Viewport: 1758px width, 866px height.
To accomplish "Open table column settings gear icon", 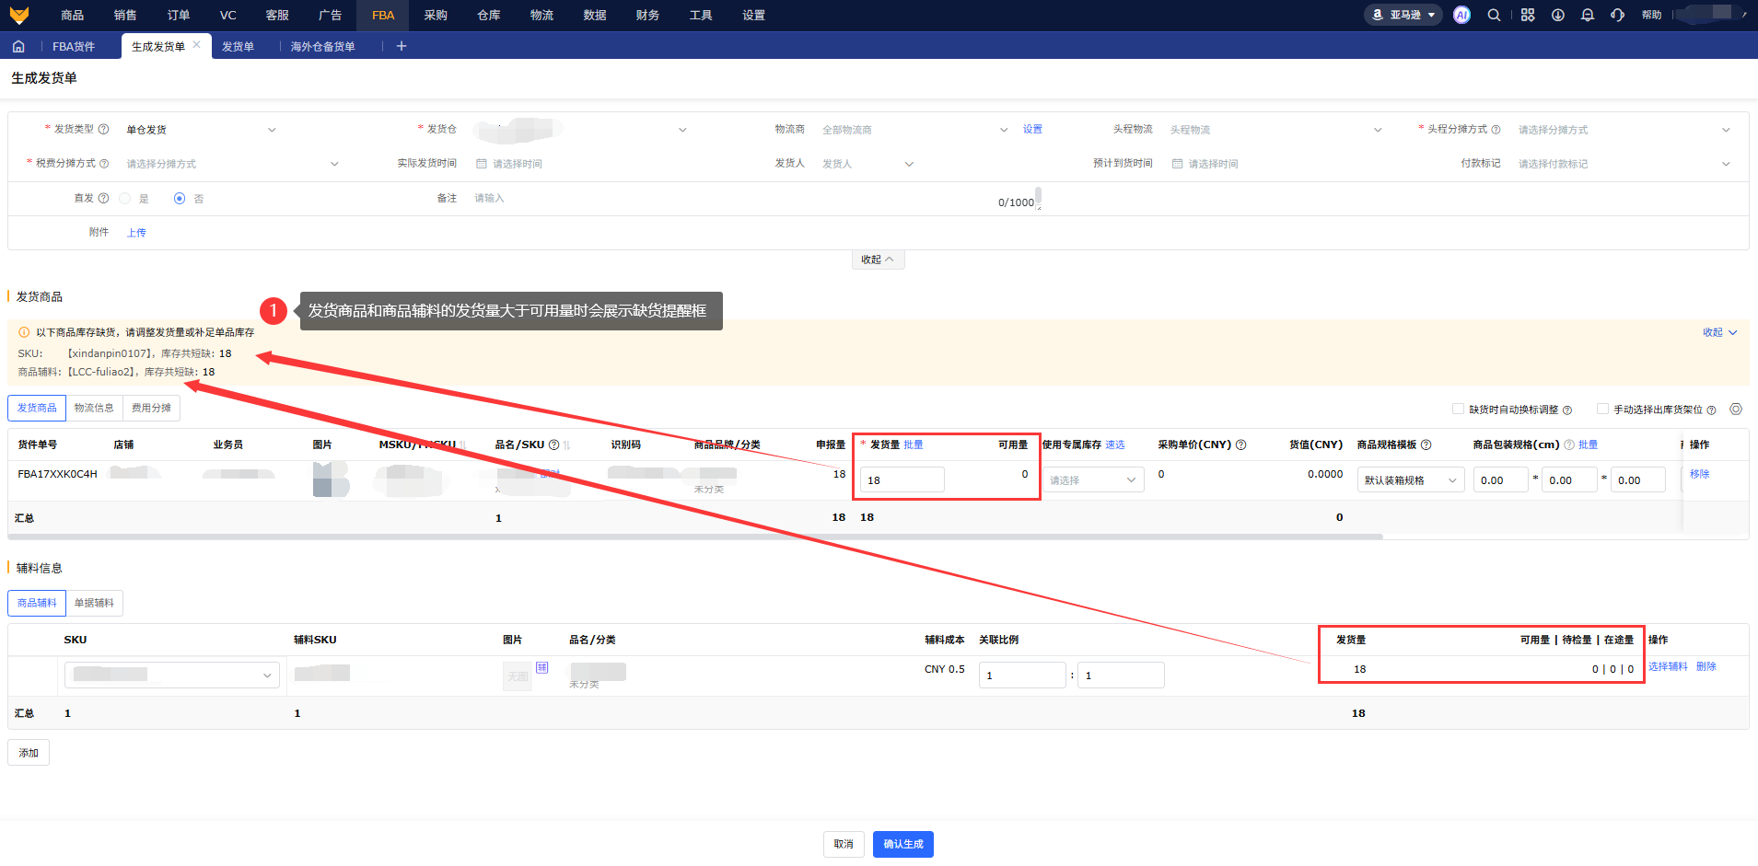I will (1736, 409).
